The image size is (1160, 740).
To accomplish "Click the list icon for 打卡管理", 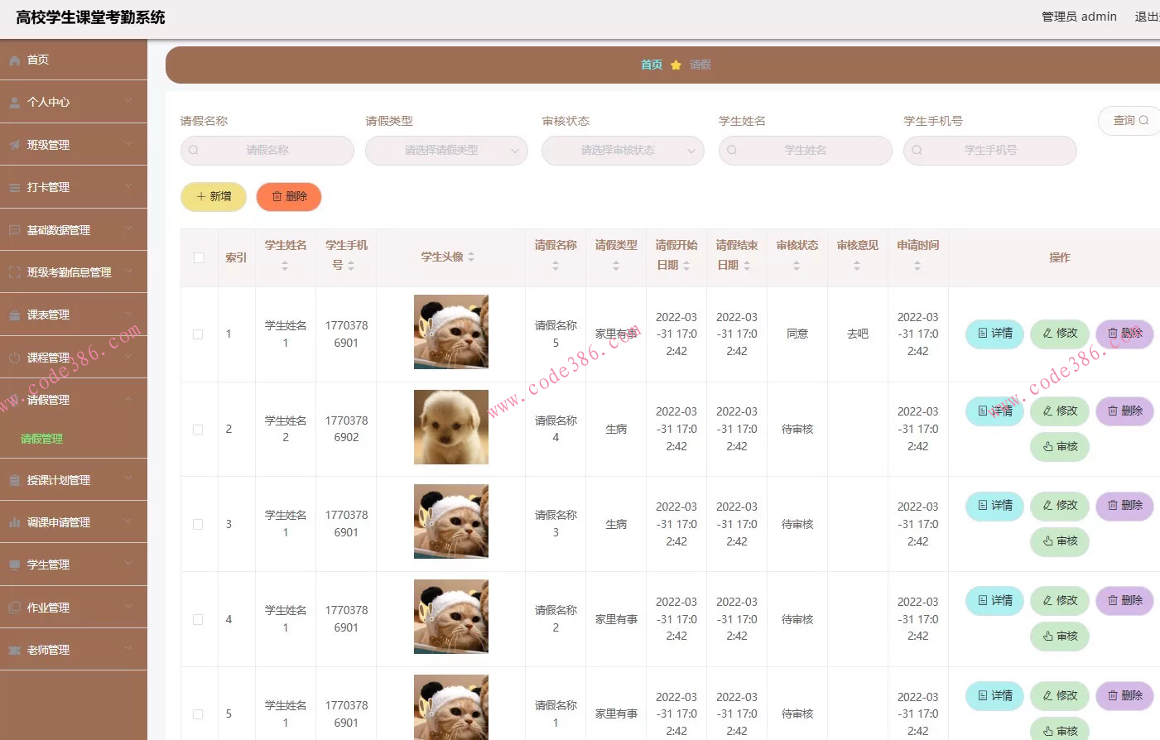I will [14, 188].
